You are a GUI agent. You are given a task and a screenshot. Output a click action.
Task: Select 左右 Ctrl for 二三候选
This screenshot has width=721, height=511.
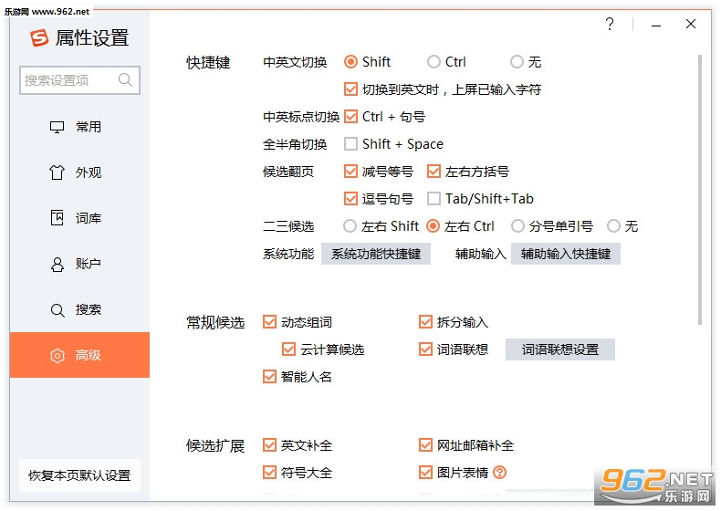point(434,225)
